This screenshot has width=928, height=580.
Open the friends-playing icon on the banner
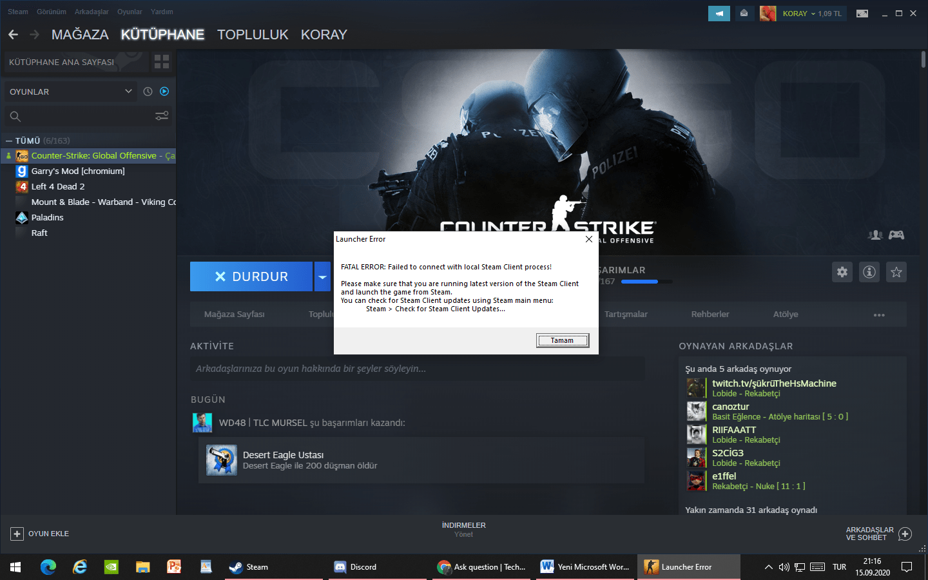click(875, 235)
